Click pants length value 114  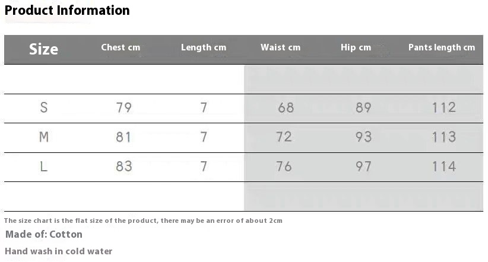point(444,167)
